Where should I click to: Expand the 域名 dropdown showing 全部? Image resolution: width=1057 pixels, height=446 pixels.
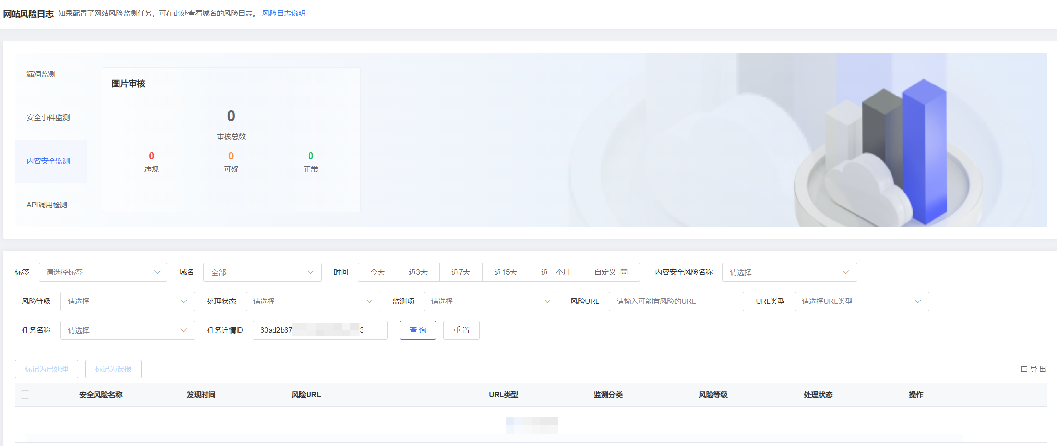click(x=262, y=272)
